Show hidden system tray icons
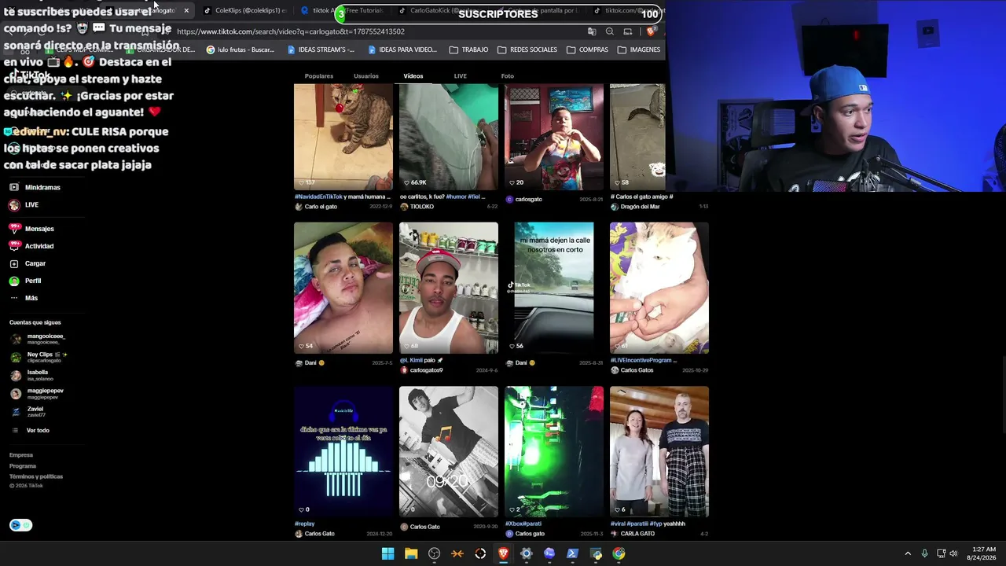 [x=908, y=553]
